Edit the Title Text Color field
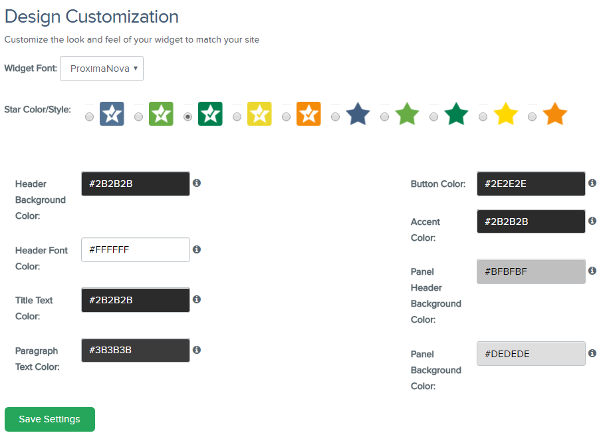605x437 pixels. [x=136, y=300]
